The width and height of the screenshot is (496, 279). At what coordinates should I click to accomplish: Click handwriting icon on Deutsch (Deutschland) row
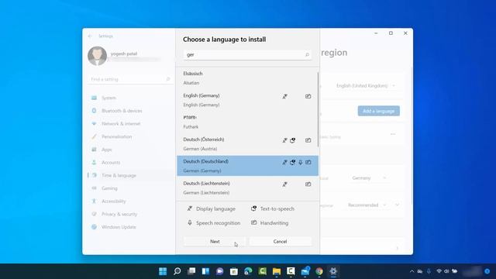coord(308,162)
